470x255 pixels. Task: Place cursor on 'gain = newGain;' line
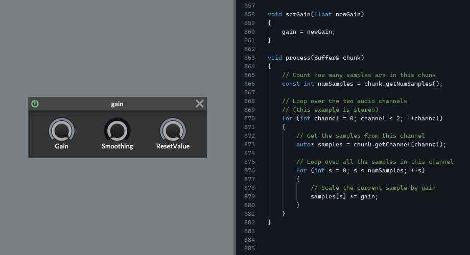[x=309, y=32]
